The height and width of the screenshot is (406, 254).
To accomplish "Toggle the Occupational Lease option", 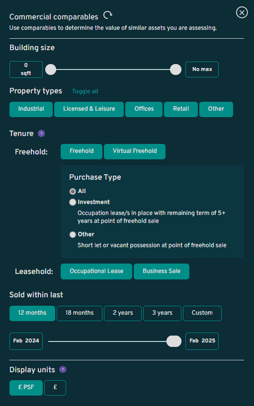I will coord(96,271).
